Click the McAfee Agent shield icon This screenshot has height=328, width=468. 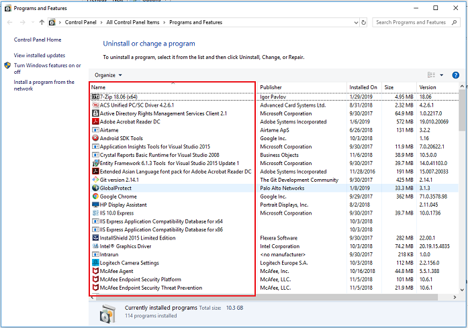pyautogui.click(x=95, y=271)
